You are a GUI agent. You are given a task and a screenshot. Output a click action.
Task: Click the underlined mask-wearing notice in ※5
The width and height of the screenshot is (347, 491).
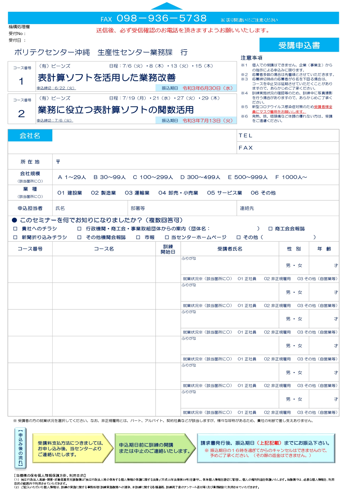coord(292,109)
